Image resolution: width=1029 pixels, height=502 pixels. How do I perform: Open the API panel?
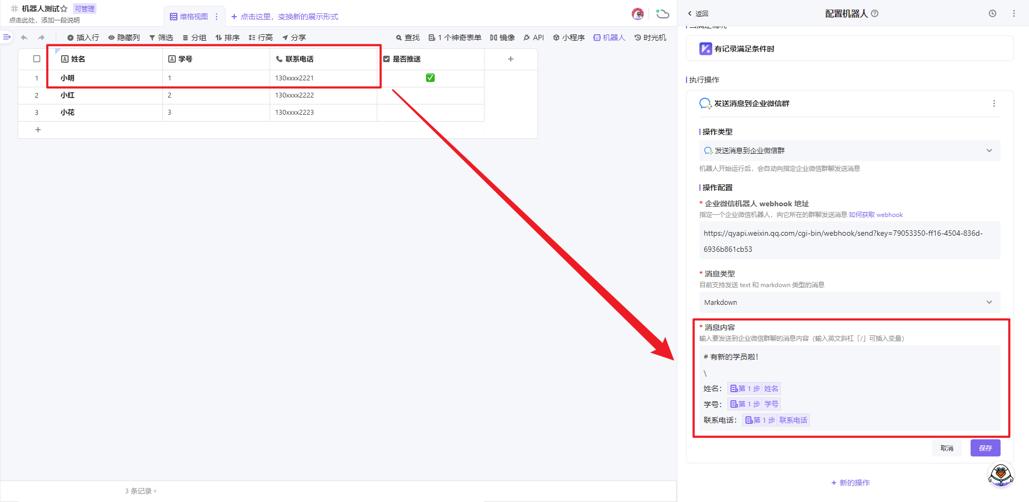pos(533,38)
